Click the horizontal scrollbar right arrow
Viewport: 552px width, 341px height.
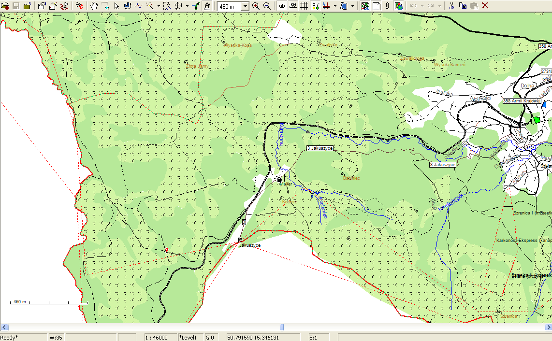[x=548, y=327]
